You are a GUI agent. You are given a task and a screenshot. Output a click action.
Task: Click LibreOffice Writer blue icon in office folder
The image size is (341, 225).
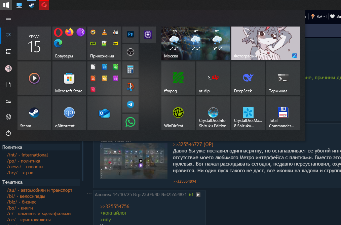point(104,67)
